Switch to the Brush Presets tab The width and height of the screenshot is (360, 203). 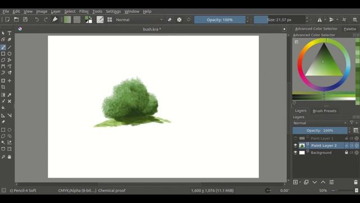325,111
